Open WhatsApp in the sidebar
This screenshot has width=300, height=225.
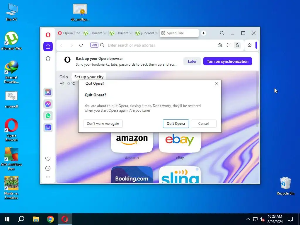point(48,116)
